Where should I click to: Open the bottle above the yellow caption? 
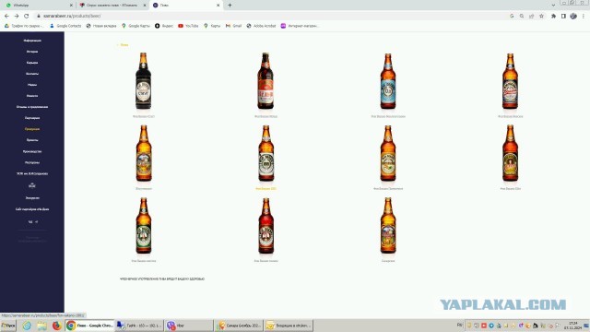(x=266, y=153)
